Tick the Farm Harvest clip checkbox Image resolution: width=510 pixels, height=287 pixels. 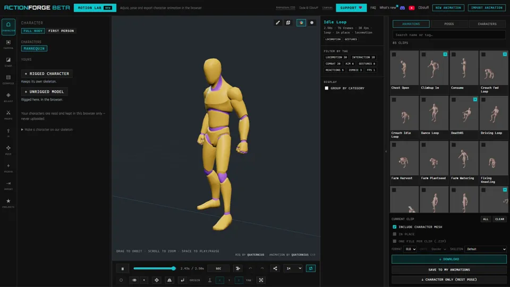click(x=394, y=145)
